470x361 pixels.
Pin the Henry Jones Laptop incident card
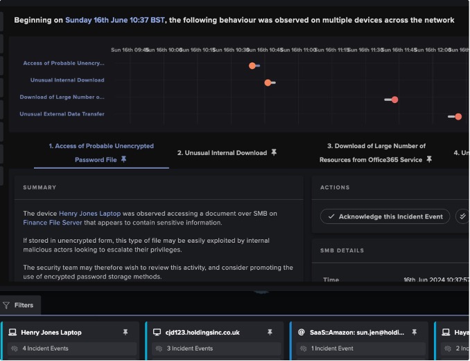click(x=125, y=333)
